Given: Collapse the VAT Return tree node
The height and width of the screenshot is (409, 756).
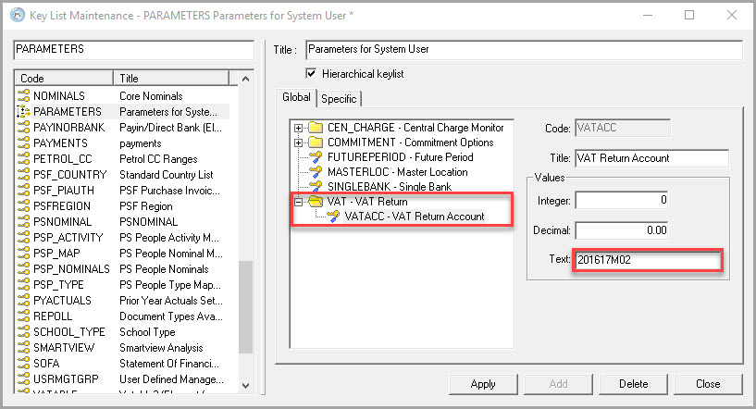Looking at the screenshot, I should tap(298, 202).
